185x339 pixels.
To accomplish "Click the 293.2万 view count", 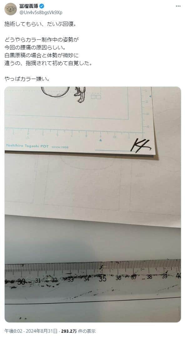I will 69,331.
